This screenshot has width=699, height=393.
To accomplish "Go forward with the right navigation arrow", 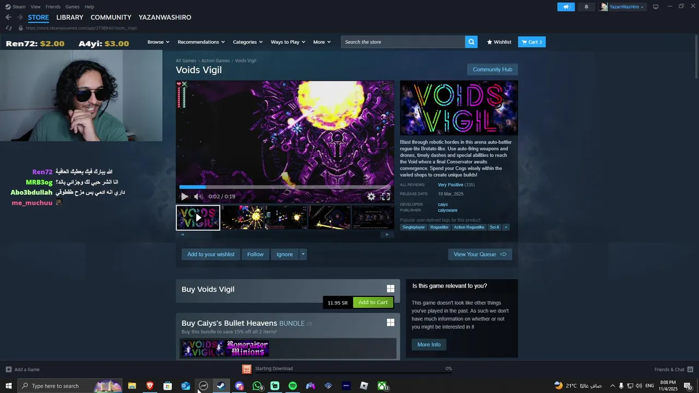I will [x=20, y=17].
